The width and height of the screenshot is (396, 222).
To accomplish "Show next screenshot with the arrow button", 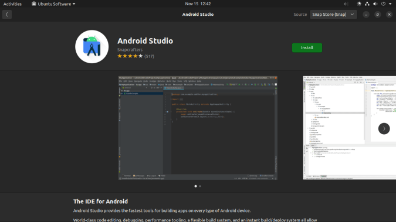I will [x=384, y=129].
